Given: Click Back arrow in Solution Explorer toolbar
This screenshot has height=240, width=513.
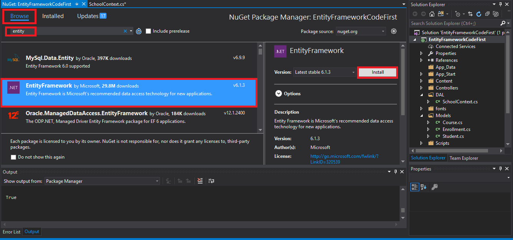Looking at the screenshot, I should point(415,14).
